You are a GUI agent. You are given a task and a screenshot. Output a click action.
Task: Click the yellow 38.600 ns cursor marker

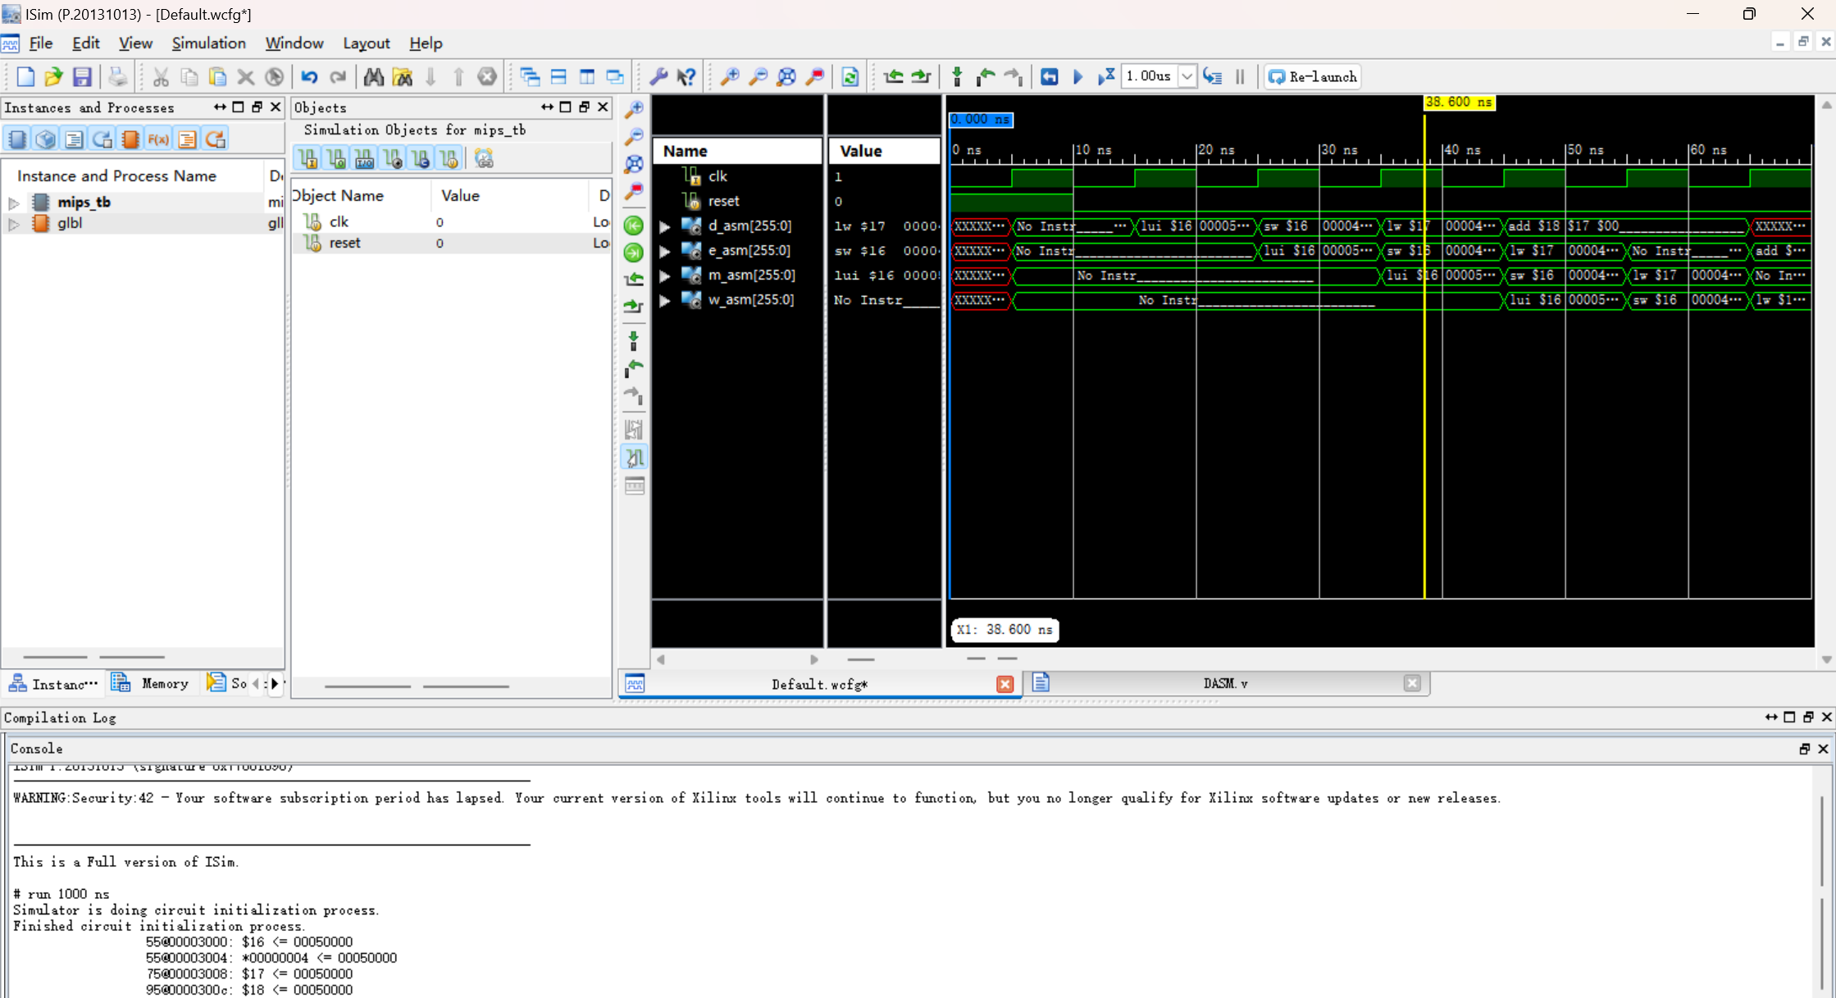coord(1458,103)
